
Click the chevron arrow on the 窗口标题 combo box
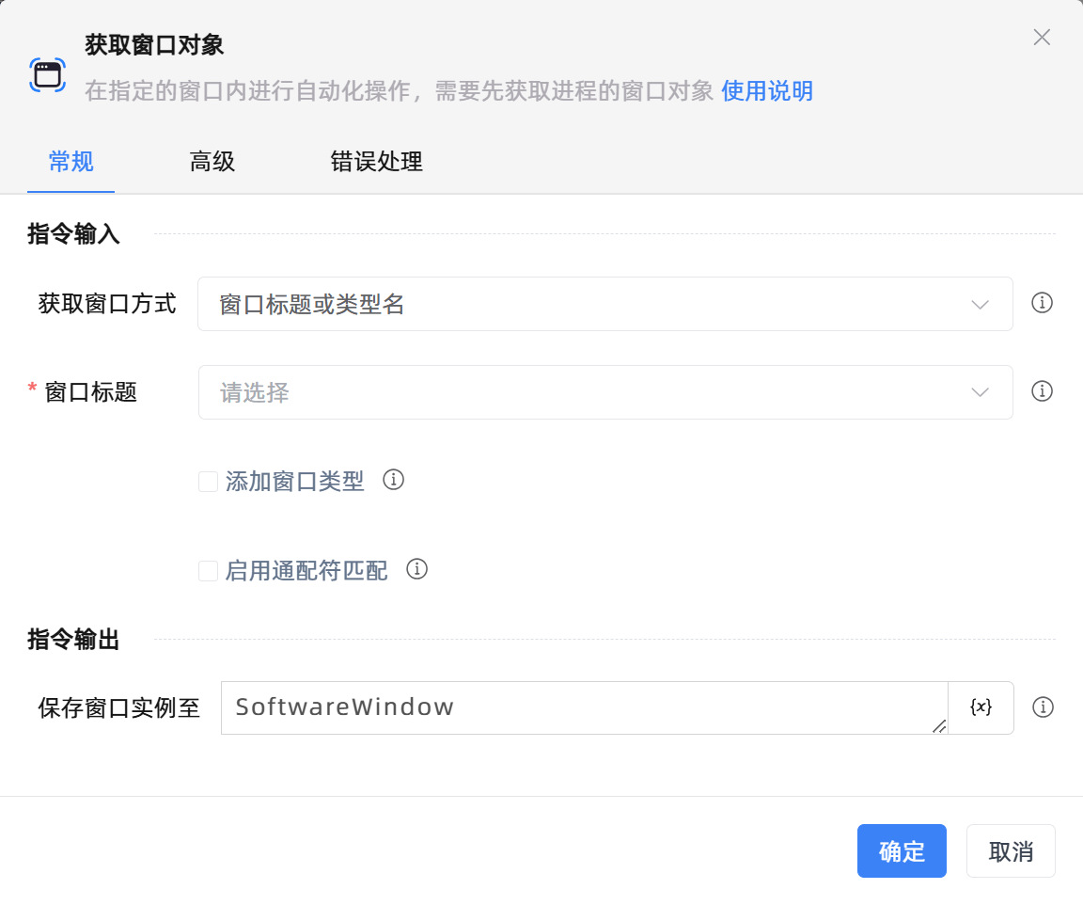[981, 391]
